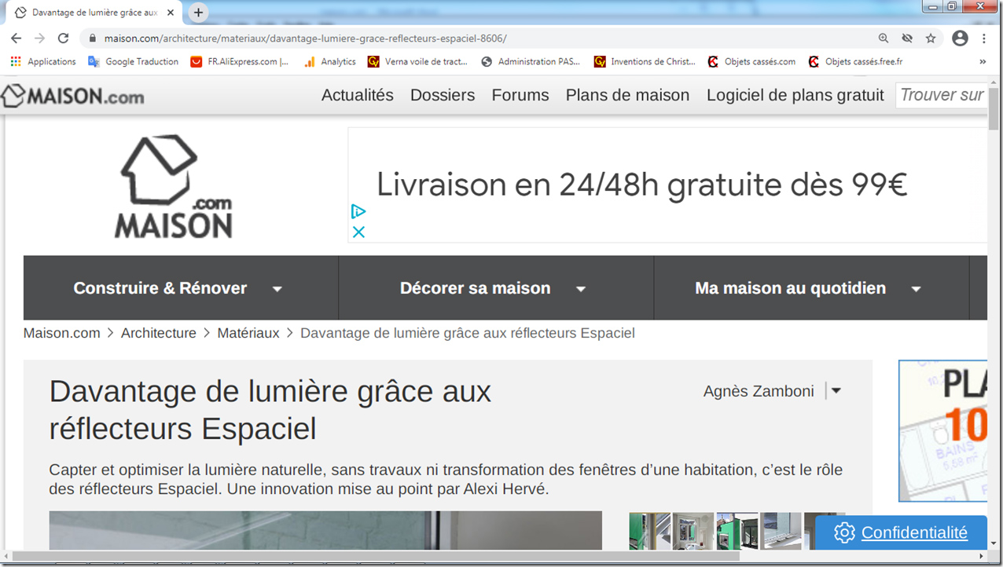This screenshot has height=567, width=1003.
Task: Click the Livraison en 24/48h gratuite ad banner
Action: (x=667, y=185)
